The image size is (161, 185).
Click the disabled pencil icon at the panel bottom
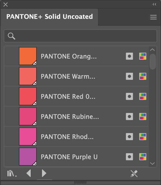coord(134,173)
